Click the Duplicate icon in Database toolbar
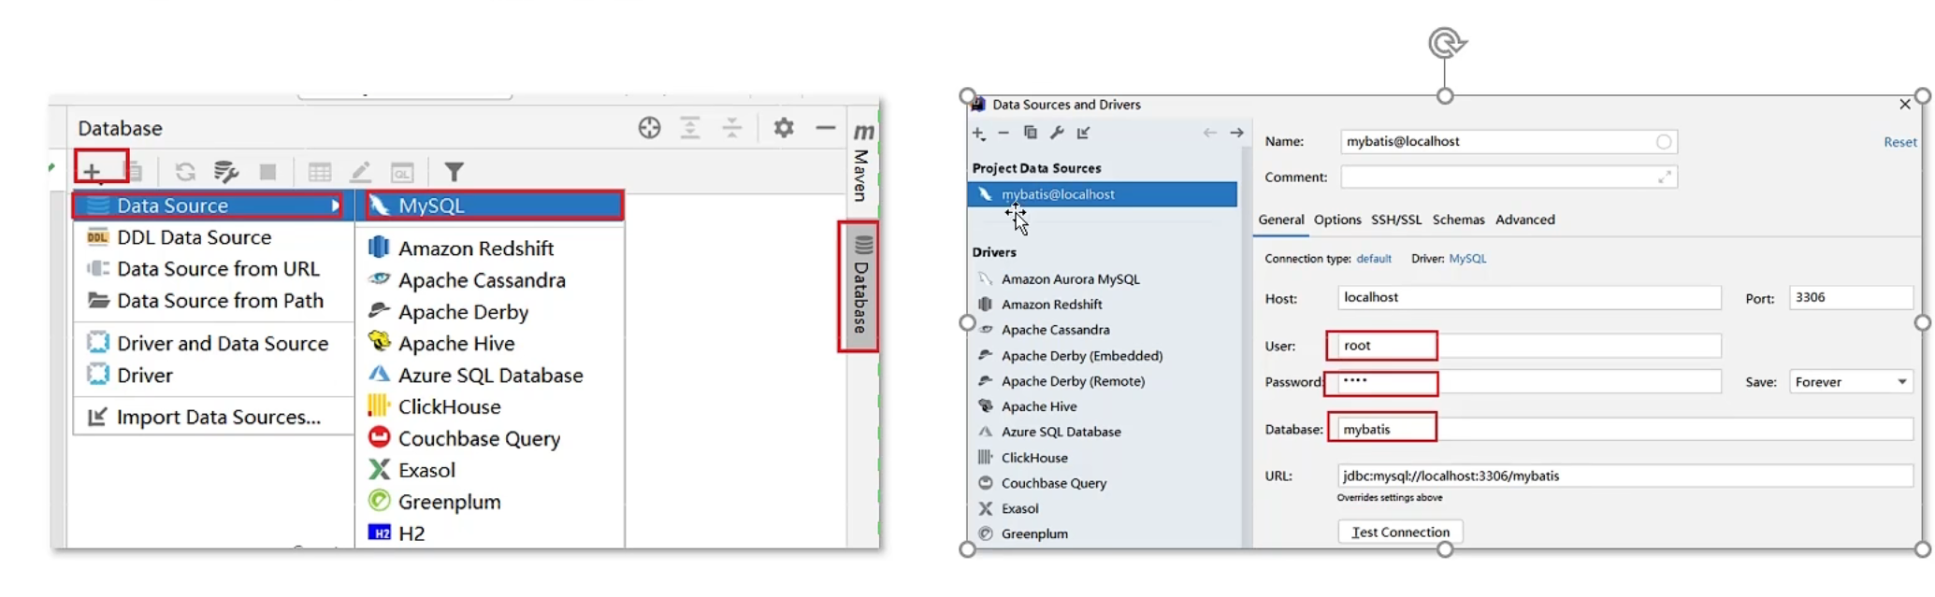Screen dimensions: 1935x597 (133, 171)
